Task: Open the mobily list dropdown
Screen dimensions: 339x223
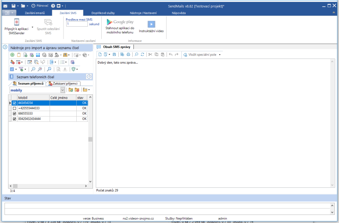Action: click(63, 90)
